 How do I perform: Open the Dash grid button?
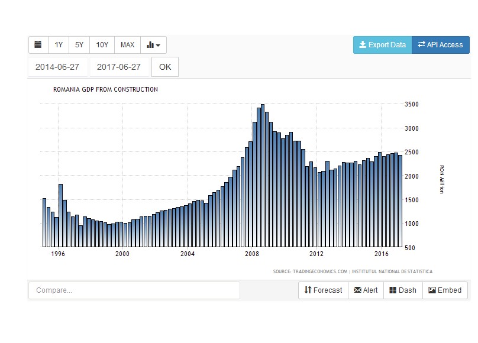click(403, 290)
